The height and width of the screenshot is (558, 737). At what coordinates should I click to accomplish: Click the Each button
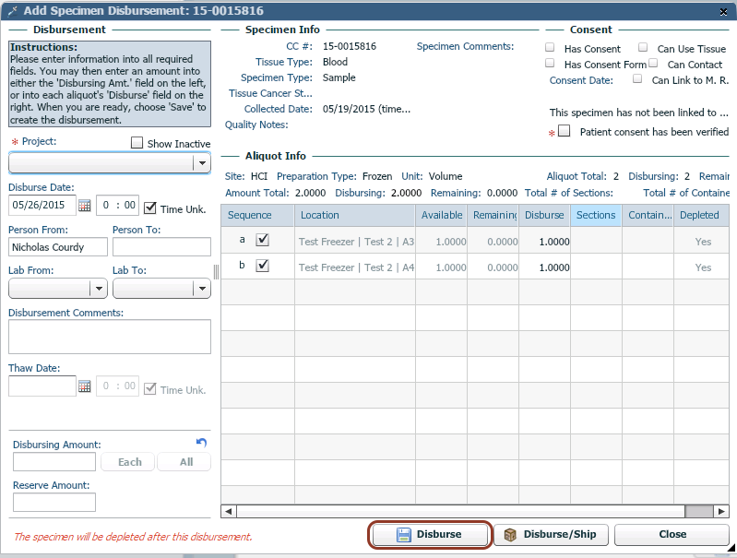point(128,462)
